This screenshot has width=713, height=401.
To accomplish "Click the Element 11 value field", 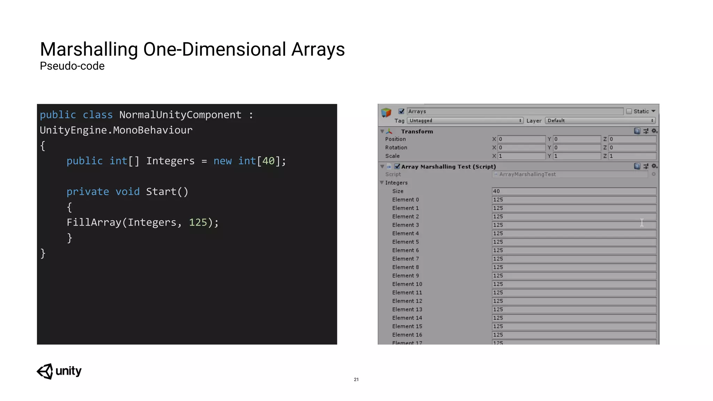I will pyautogui.click(x=574, y=292).
